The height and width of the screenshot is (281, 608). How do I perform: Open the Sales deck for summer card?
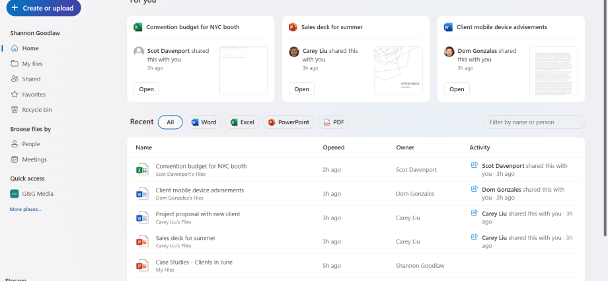tap(301, 89)
